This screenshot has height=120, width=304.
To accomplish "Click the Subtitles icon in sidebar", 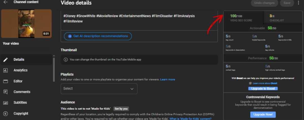I will tap(5, 103).
